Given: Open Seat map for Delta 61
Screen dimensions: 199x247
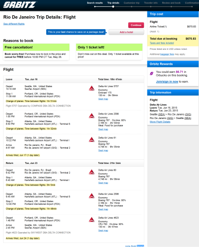Looking at the screenshot, I should coord(103,150).
